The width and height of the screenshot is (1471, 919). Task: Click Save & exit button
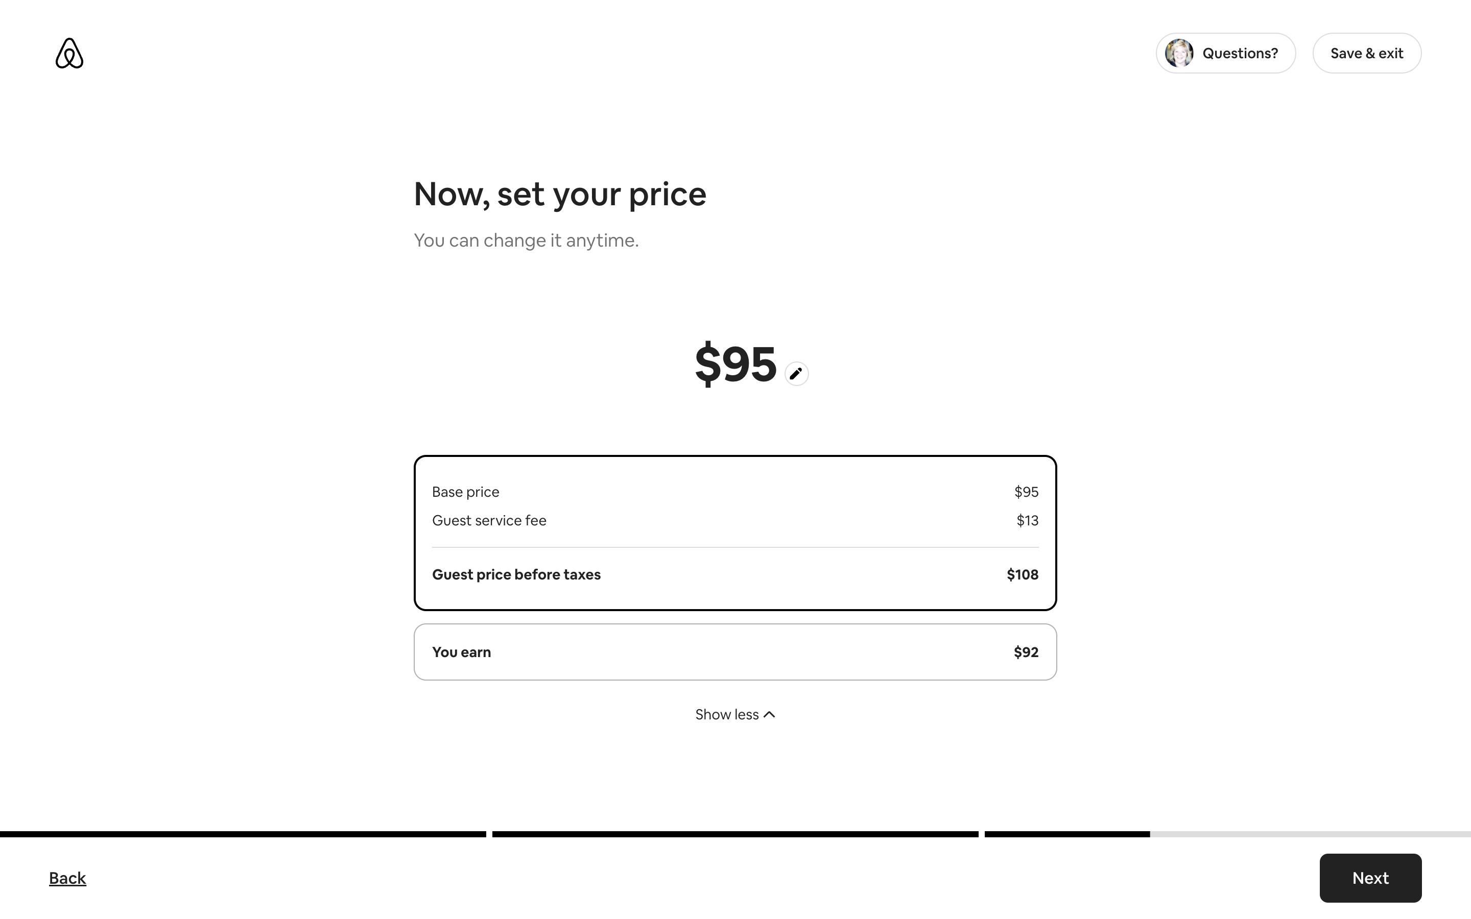(1366, 54)
